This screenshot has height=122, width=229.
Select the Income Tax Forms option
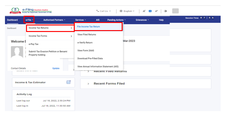pos(50,36)
